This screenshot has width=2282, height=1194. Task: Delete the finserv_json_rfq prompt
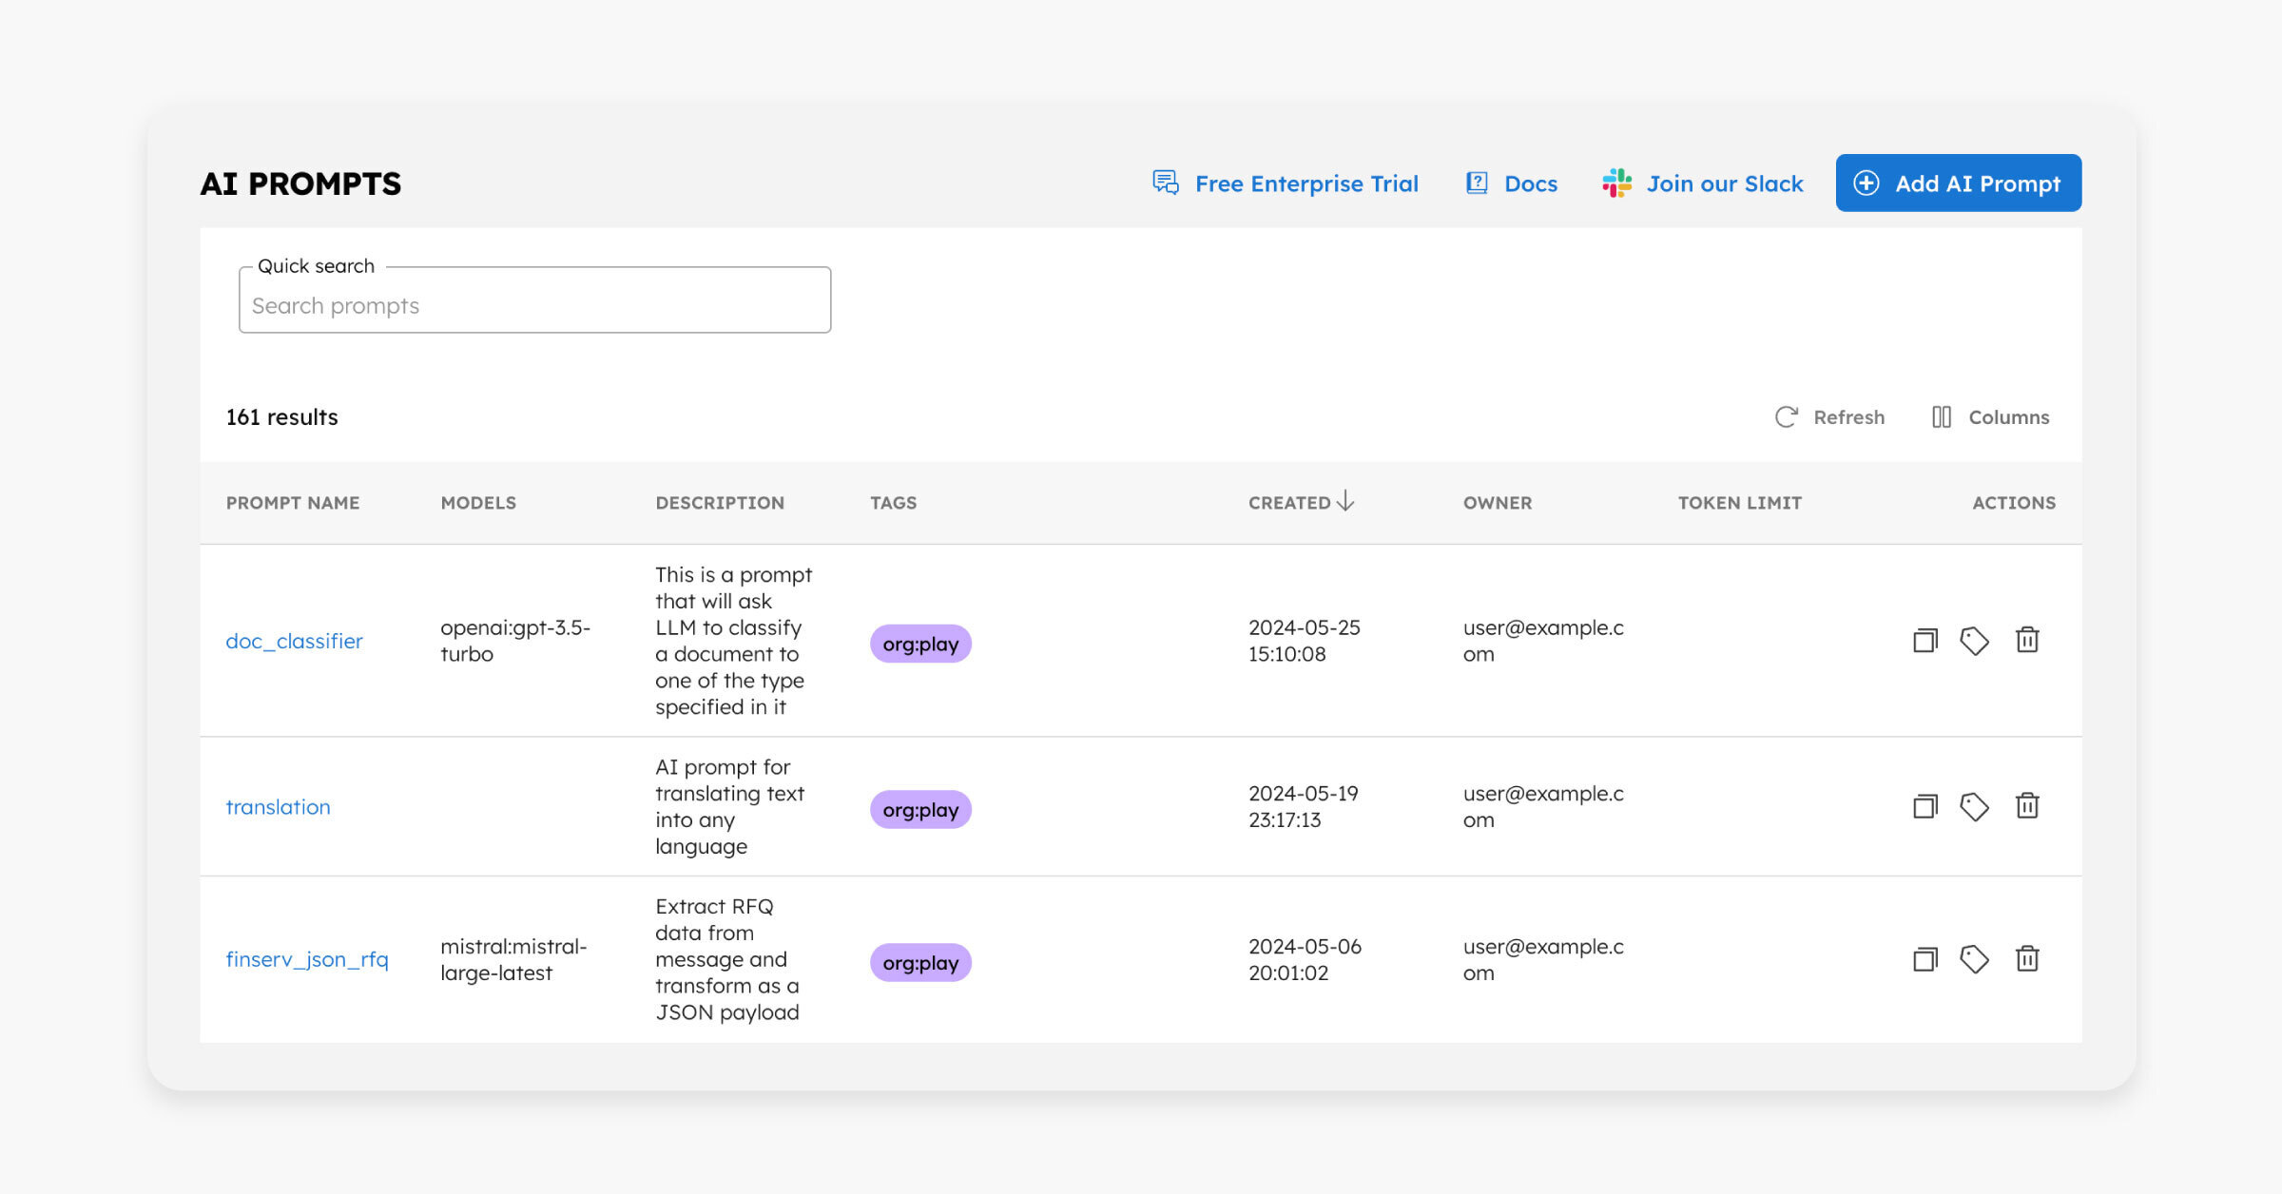tap(2027, 959)
